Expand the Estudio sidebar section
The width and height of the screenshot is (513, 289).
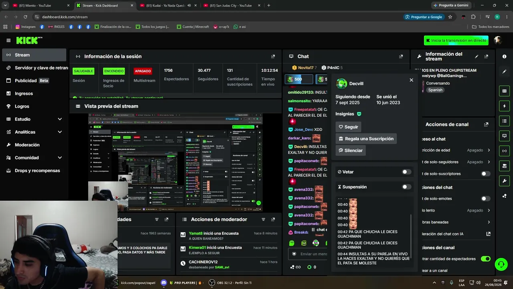pyautogui.click(x=60, y=119)
